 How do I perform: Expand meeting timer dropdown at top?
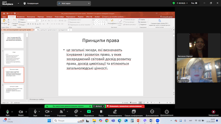click(187, 3)
